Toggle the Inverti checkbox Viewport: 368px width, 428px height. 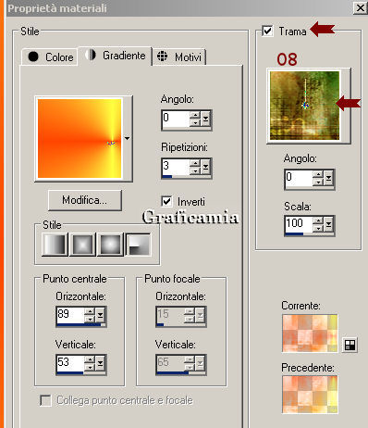point(166,201)
